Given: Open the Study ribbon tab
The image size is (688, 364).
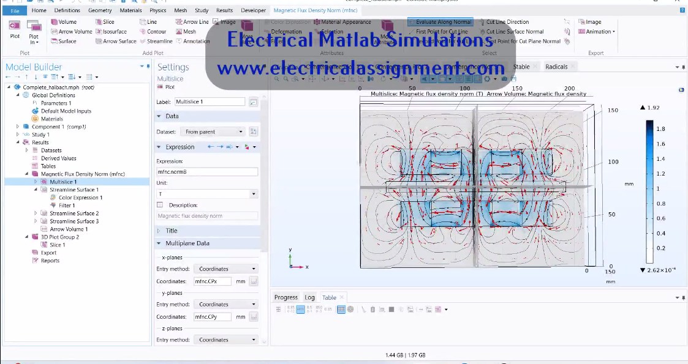Looking at the screenshot, I should [202, 10].
